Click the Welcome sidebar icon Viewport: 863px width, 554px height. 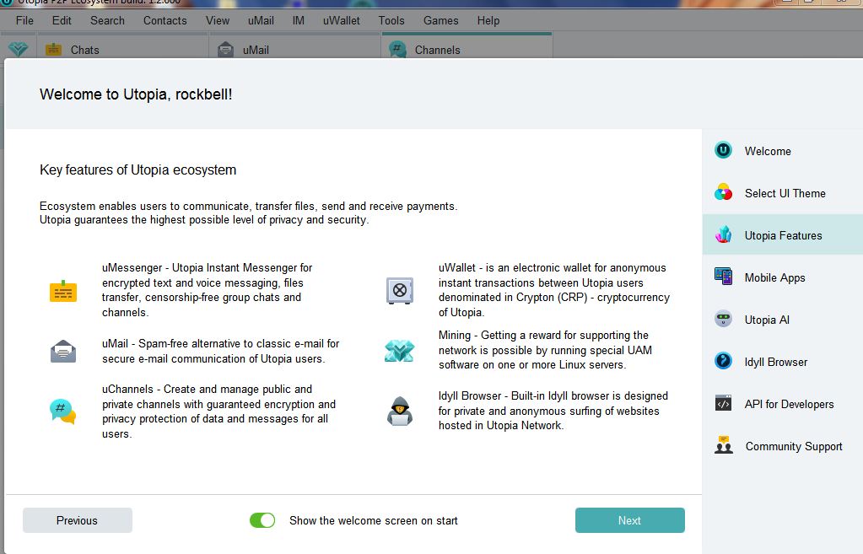[x=723, y=150]
